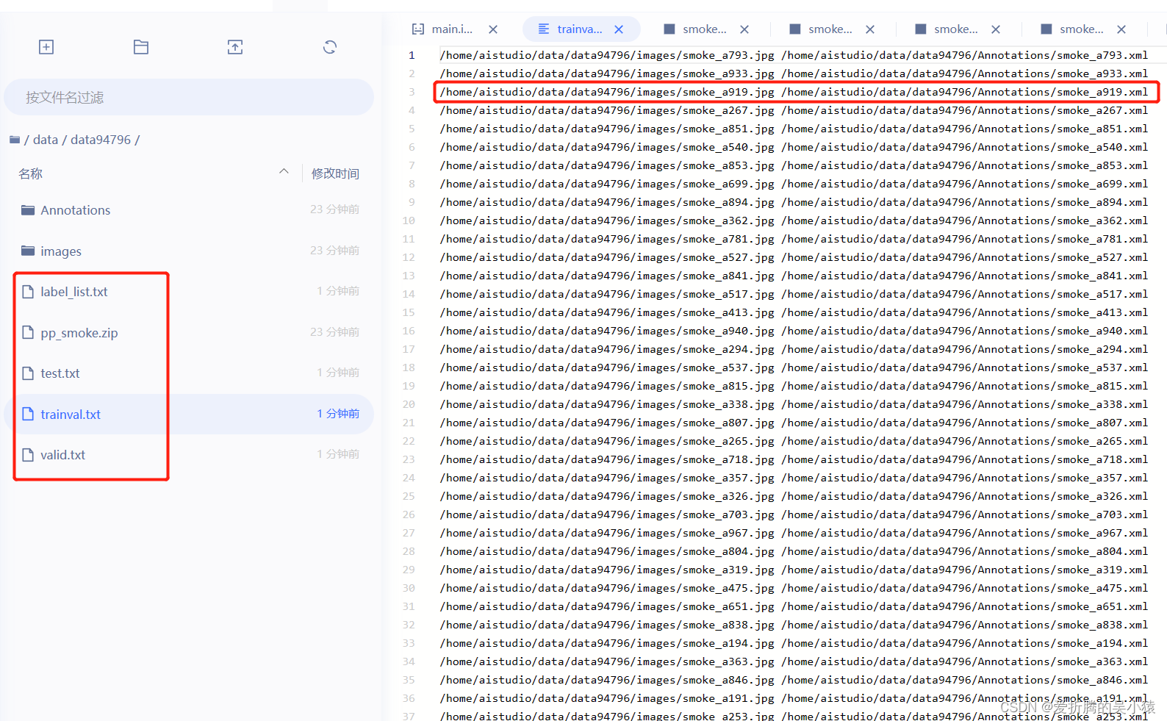The width and height of the screenshot is (1167, 721).
Task: Click the label_list.txt file icon
Action: point(28,292)
